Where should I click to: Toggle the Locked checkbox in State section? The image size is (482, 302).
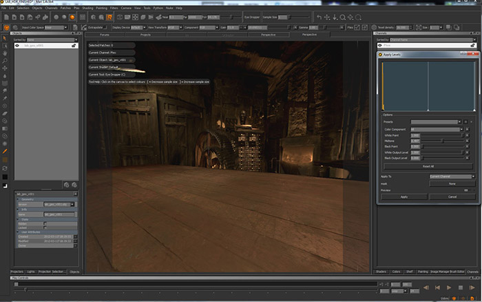coord(45,228)
